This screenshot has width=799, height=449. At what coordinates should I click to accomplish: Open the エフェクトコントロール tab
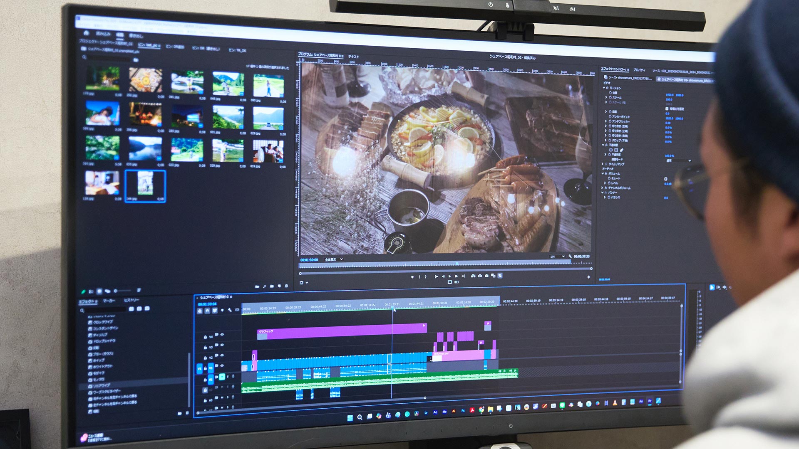pos(614,69)
